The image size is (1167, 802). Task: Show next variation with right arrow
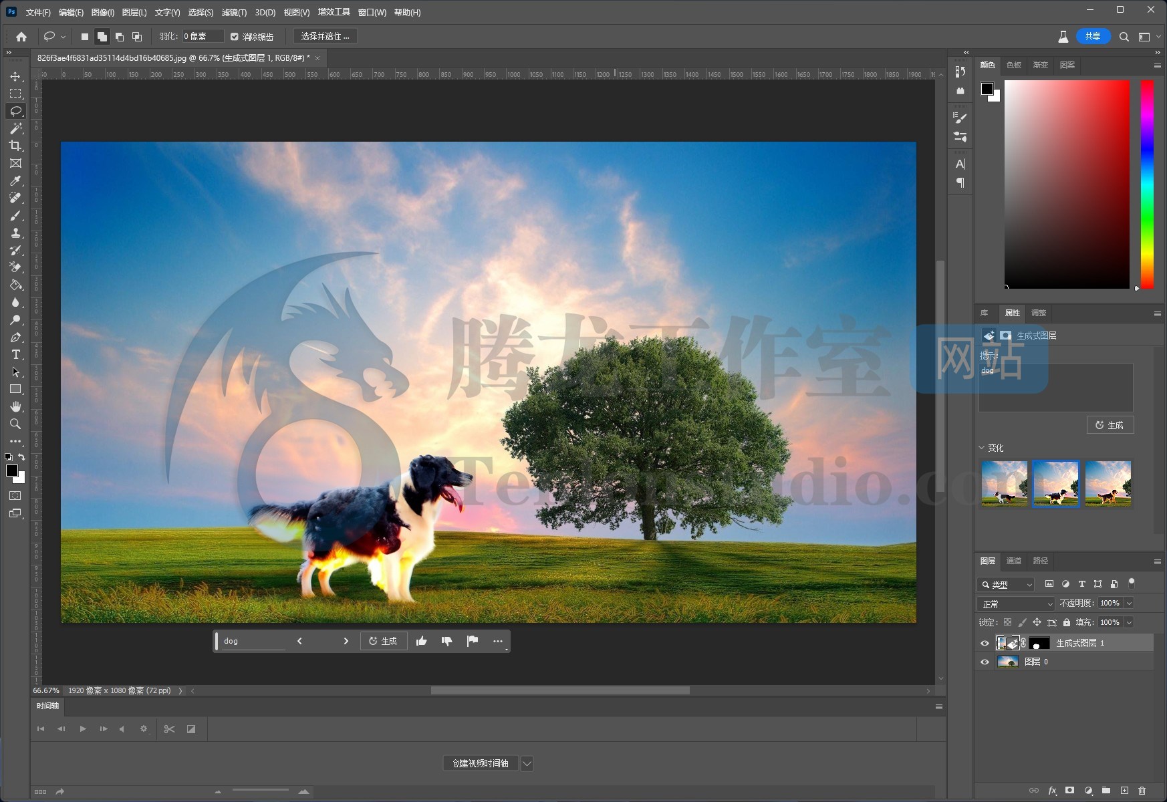pyautogui.click(x=346, y=641)
